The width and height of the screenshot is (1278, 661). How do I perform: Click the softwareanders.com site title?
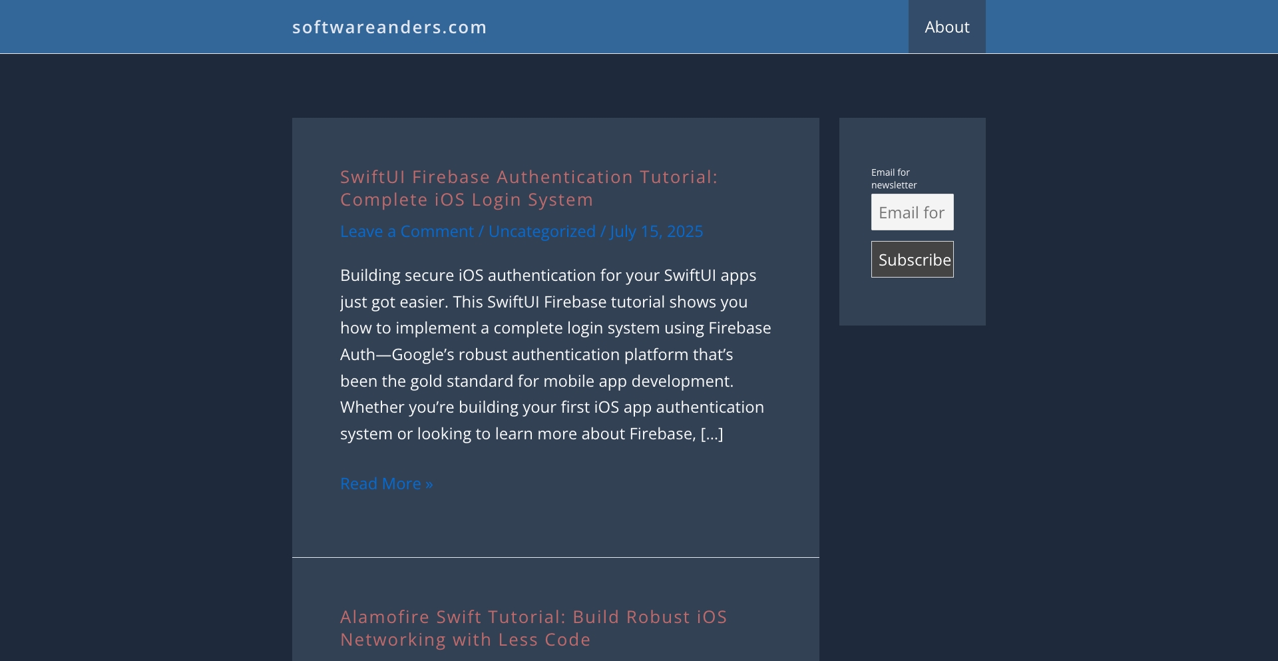[389, 27]
